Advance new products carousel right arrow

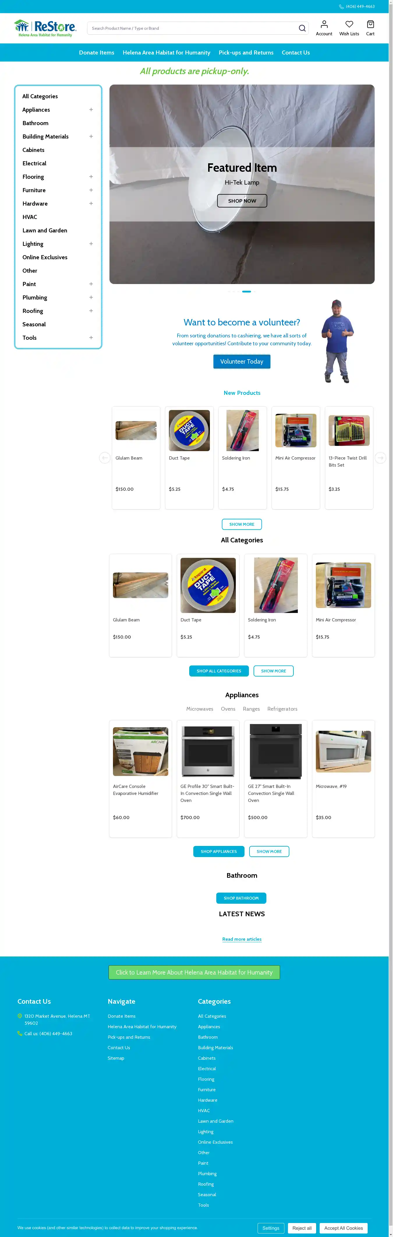(x=380, y=458)
